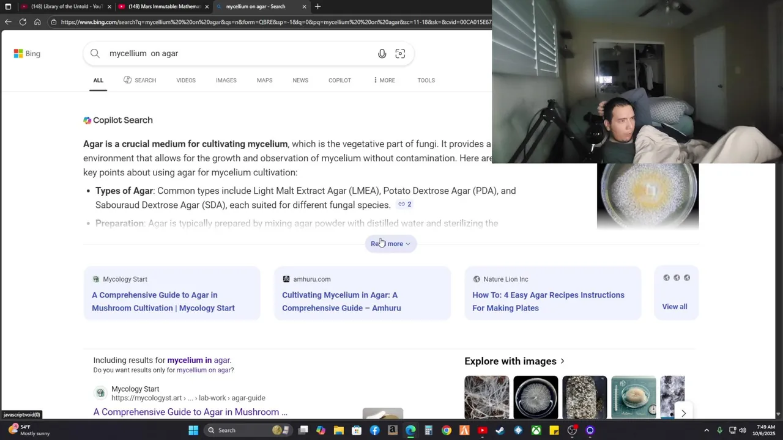Switch to the MAPS tab
Viewport: 783px width, 440px height.
tap(264, 80)
